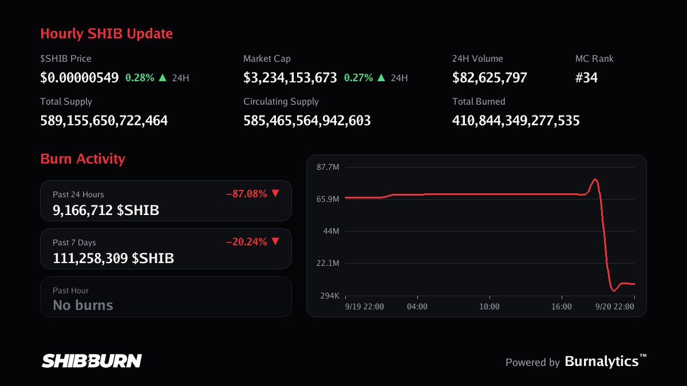
Task: Open the Past 7 Days burn card
Action: (x=166, y=249)
